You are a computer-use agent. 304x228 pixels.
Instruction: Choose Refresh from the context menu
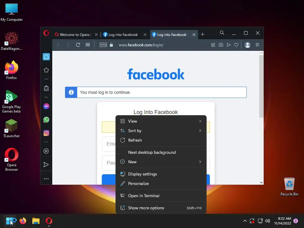point(161,140)
